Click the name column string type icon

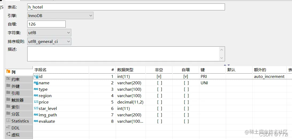coord(36,83)
